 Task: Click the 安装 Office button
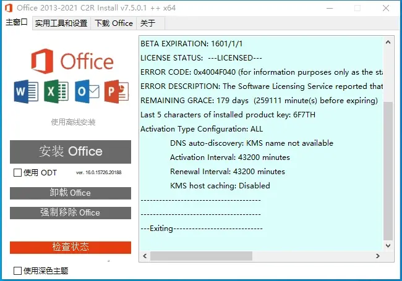click(x=71, y=151)
